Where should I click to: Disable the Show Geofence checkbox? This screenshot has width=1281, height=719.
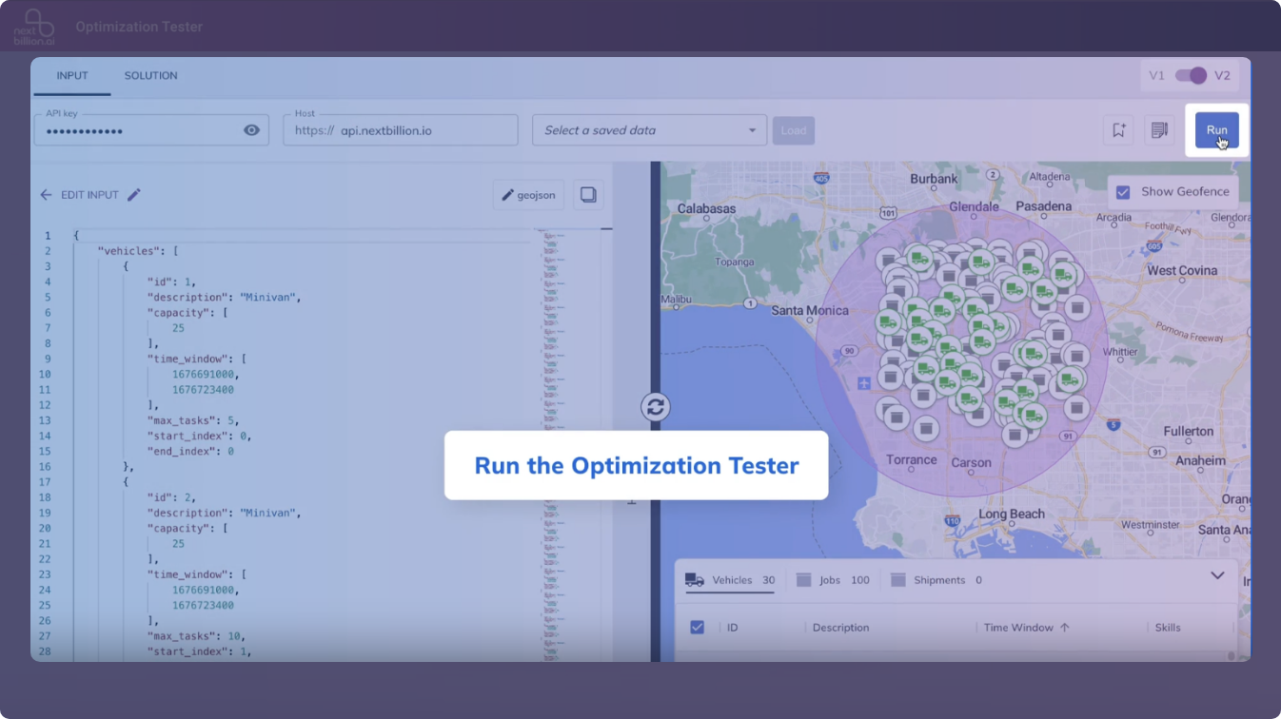coord(1123,190)
